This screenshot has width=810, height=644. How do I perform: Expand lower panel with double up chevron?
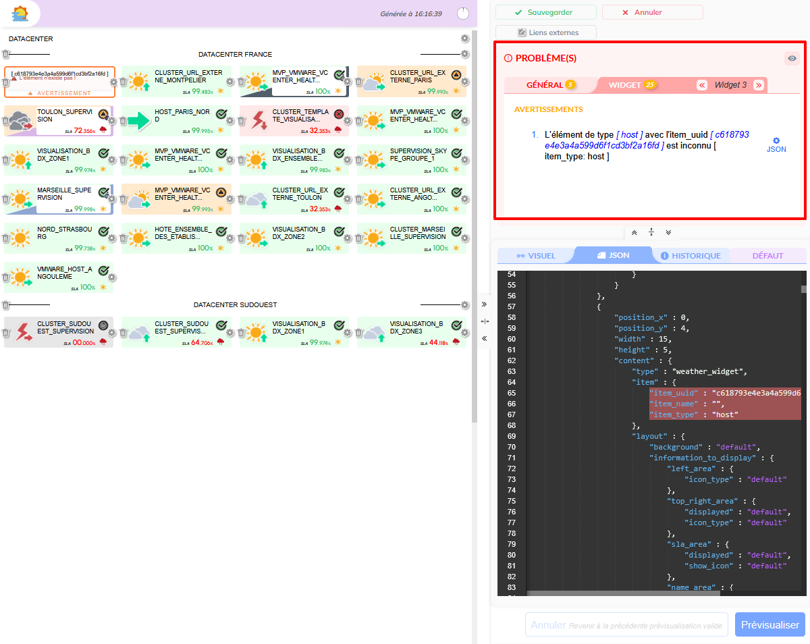[x=634, y=232]
